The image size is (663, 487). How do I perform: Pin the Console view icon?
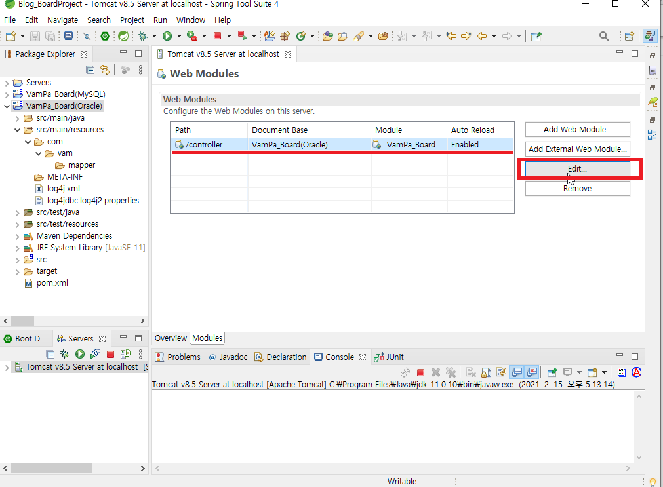tap(552, 372)
